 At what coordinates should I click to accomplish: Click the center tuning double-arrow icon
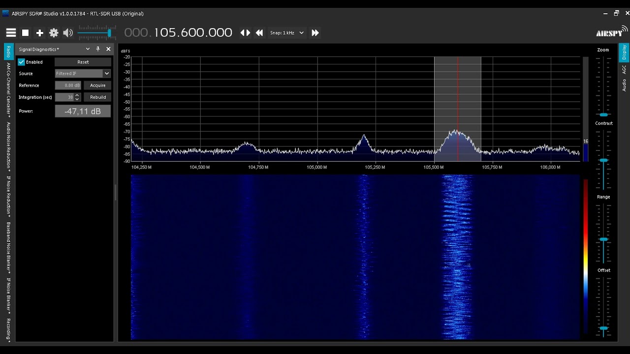coord(245,33)
